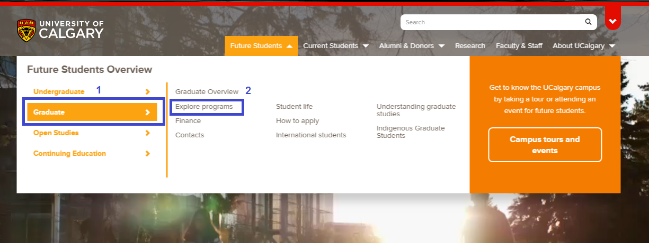Click the arrow beside Graduate
The image size is (649, 243).
[148, 113]
